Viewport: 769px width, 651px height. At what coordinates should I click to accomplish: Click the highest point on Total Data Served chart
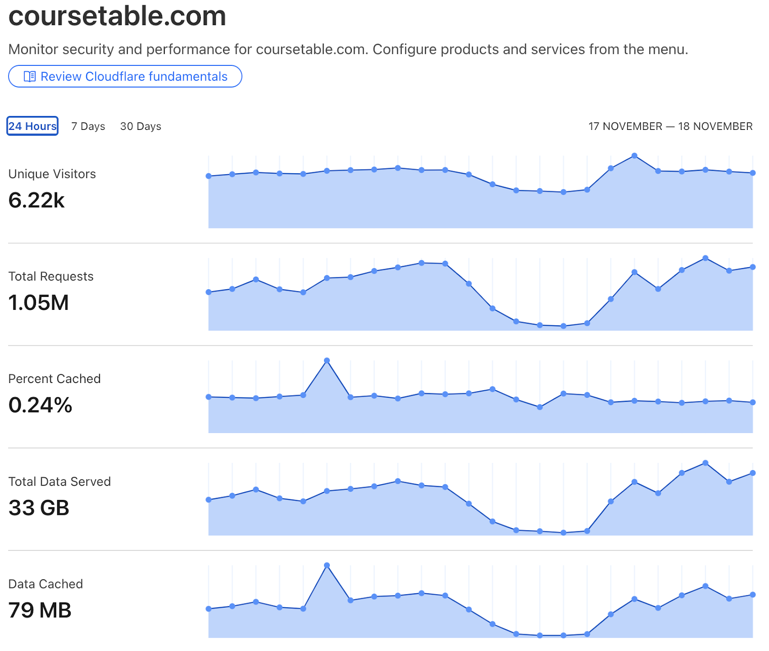705,463
